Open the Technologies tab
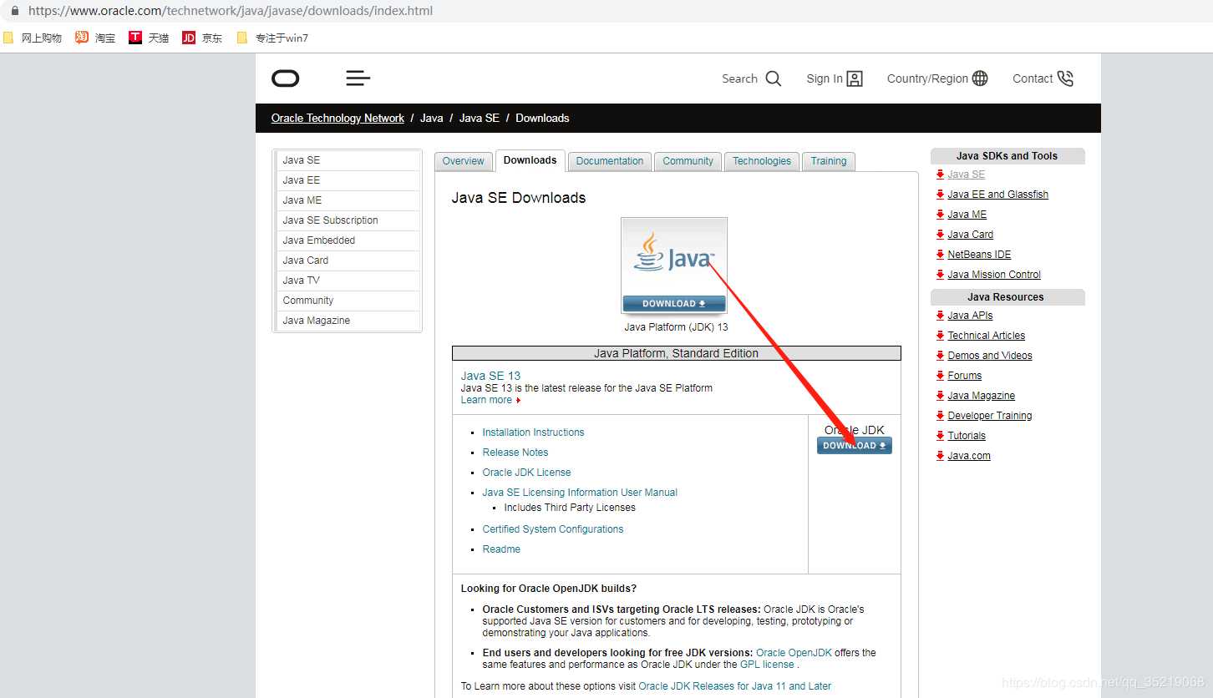This screenshot has height=698, width=1213. tap(762, 161)
